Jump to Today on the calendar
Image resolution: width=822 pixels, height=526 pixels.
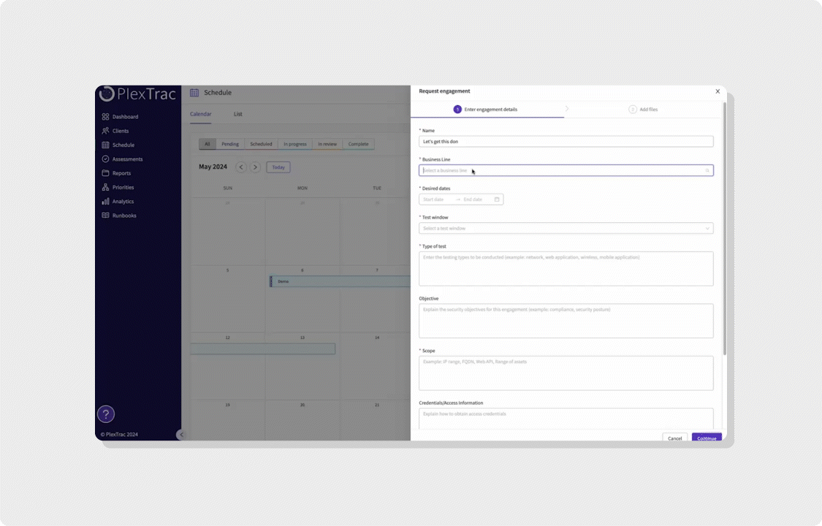coord(278,167)
